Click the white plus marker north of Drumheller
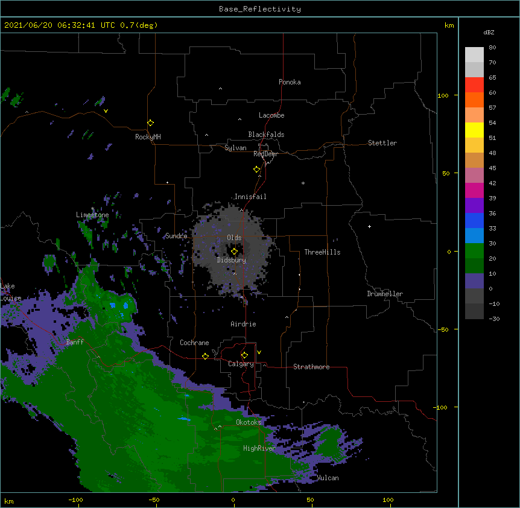 coord(369,226)
